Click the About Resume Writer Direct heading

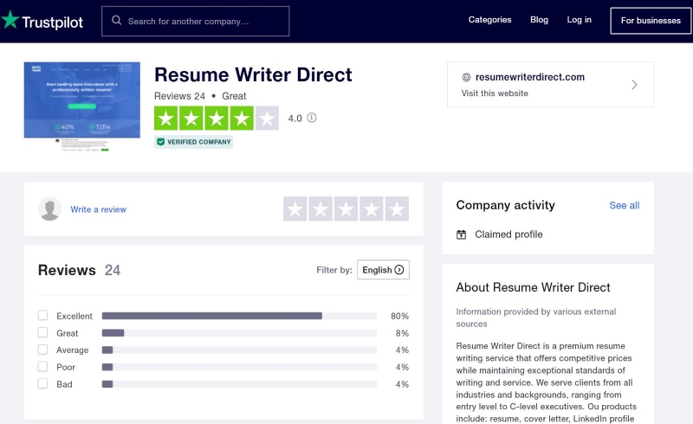click(x=533, y=287)
